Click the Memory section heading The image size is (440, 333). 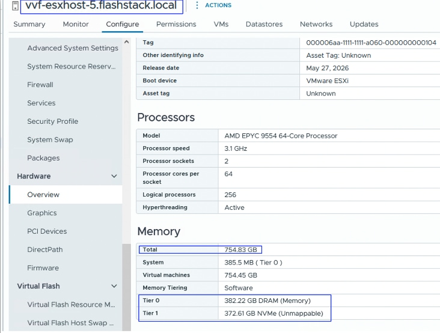159,231
